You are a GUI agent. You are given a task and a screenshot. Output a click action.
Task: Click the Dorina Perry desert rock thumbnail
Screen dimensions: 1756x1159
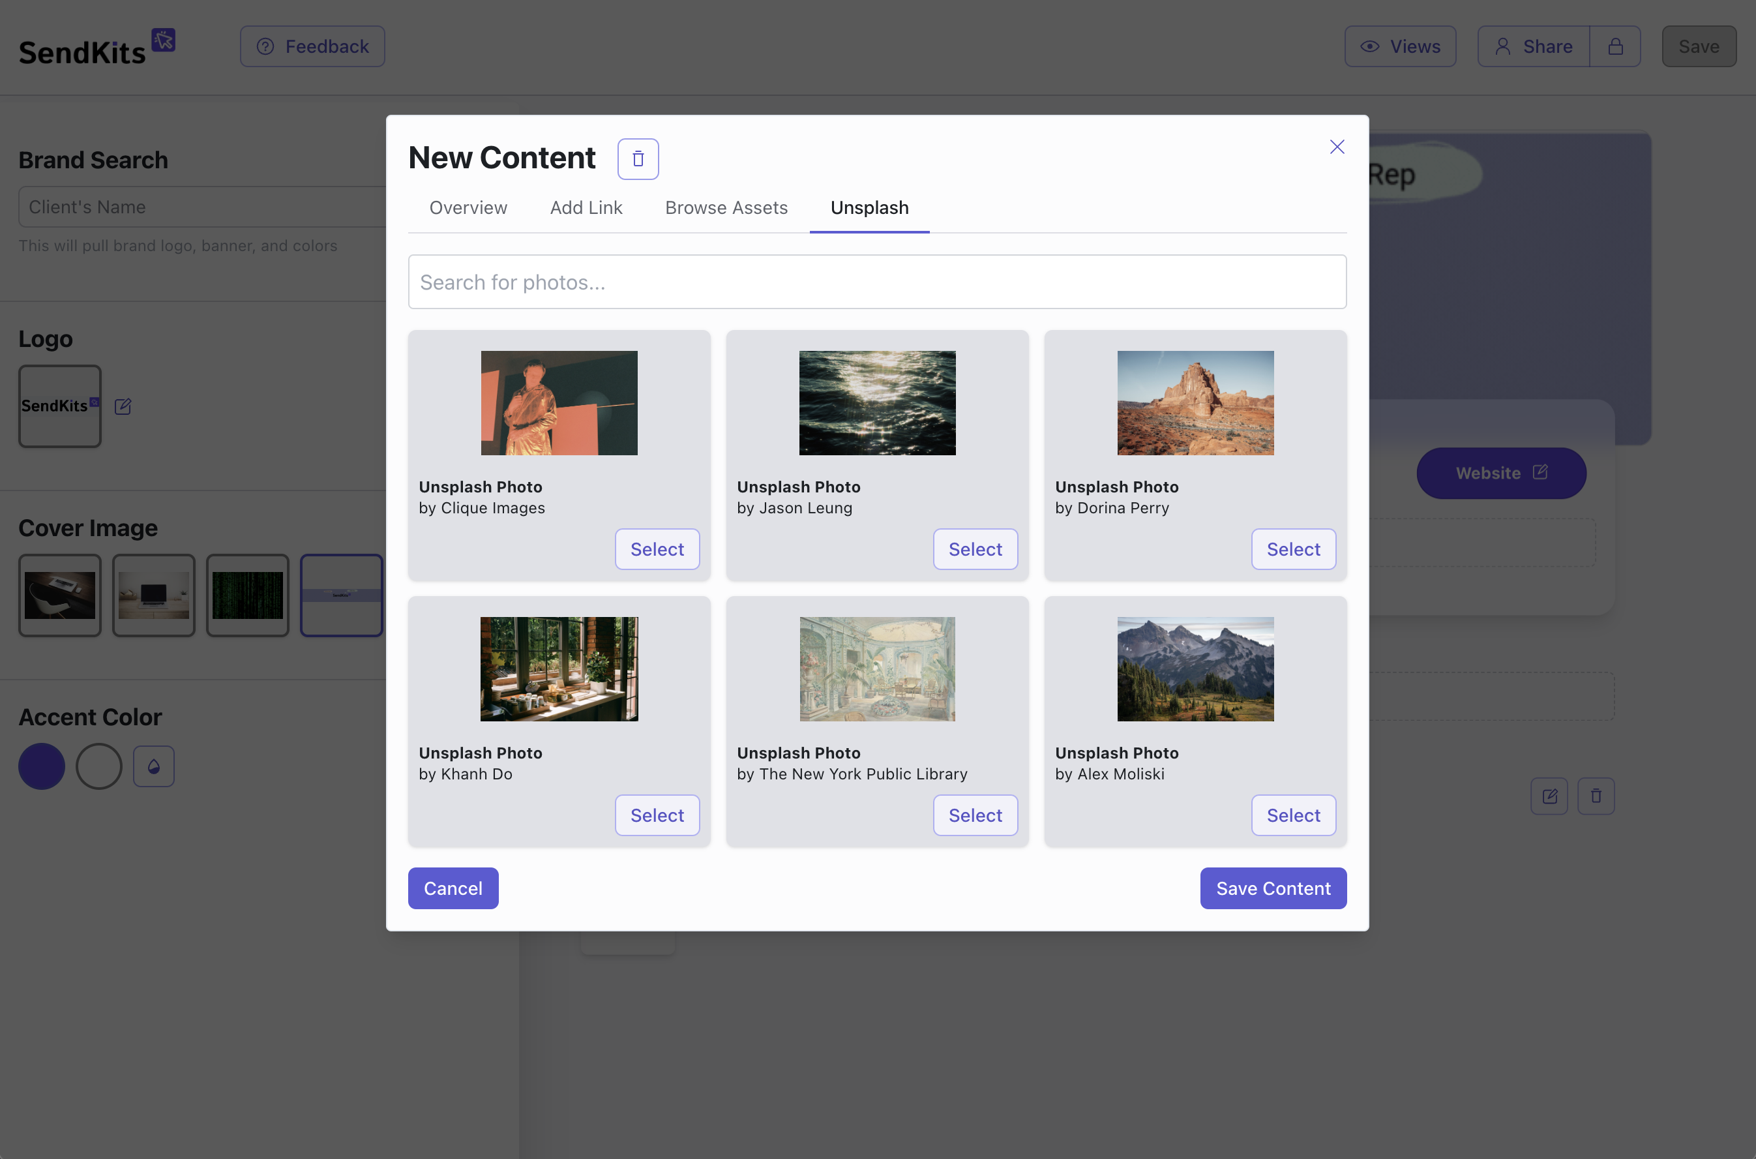(1195, 403)
